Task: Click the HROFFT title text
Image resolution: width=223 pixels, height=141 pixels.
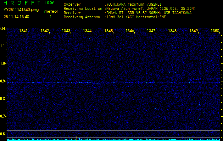Action: [x=21, y=3]
